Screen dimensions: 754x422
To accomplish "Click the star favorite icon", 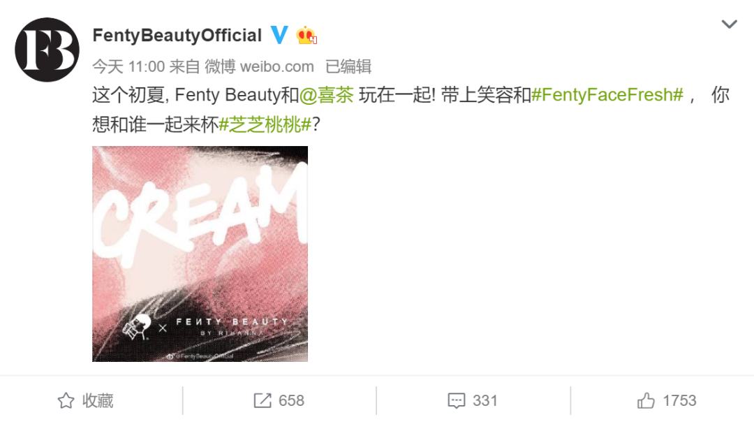I will (66, 400).
